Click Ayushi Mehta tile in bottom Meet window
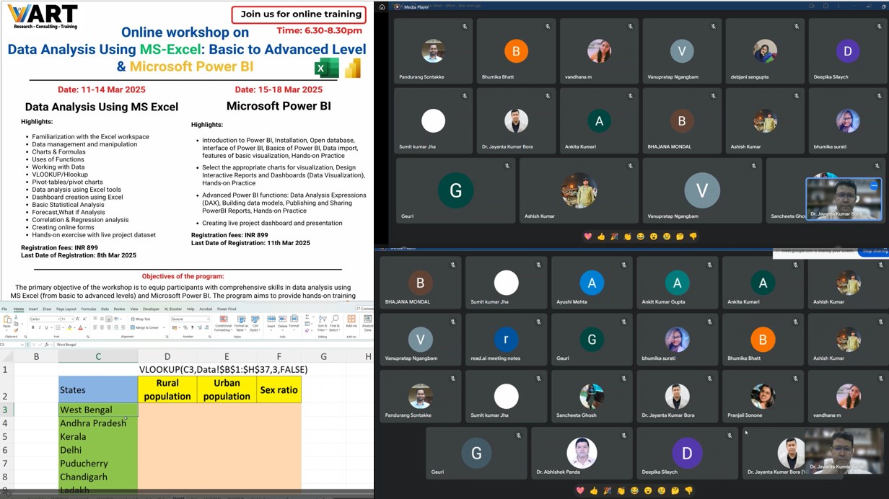Screen dimensions: 889x499 tap(592, 283)
